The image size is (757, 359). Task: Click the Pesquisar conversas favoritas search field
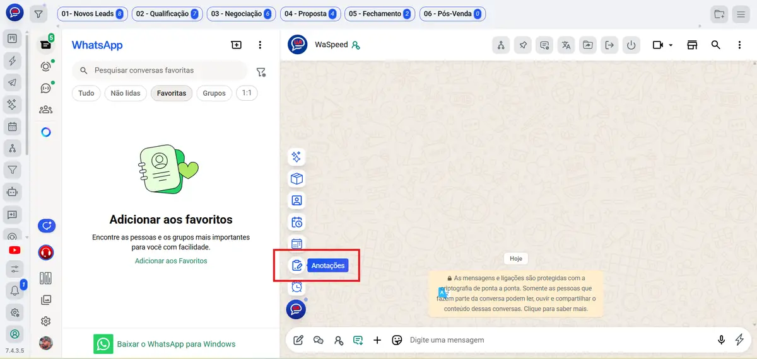[160, 71]
